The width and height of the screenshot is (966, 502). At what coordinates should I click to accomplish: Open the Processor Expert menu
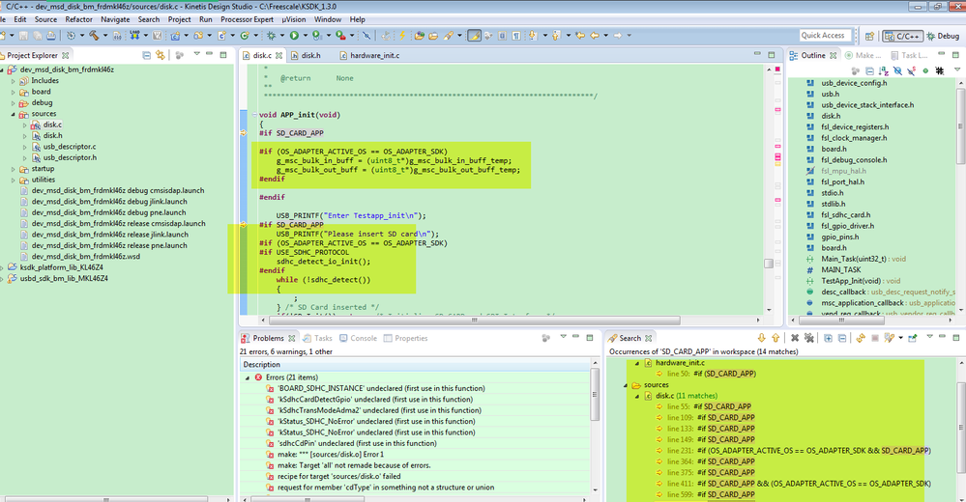(249, 19)
